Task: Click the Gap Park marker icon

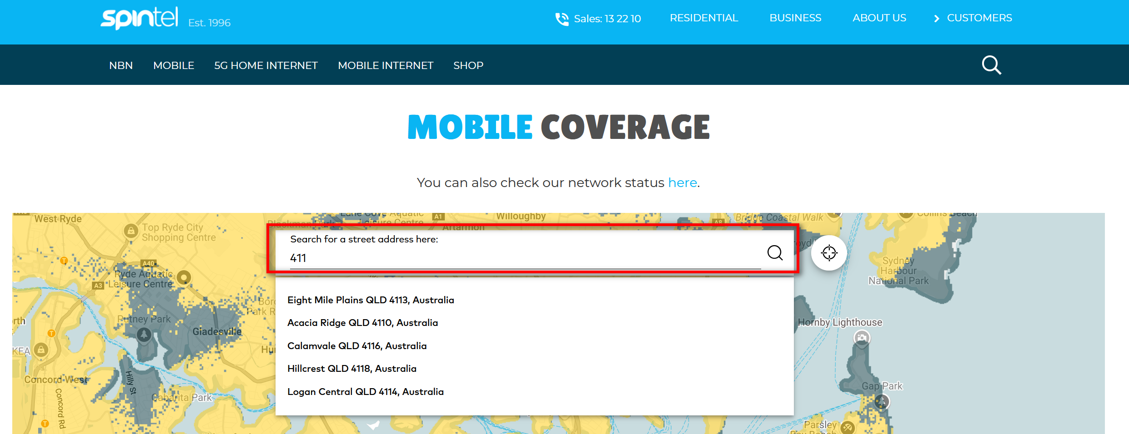Action: pos(882,401)
